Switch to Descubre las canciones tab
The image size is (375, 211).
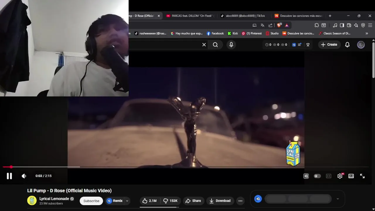(298, 16)
